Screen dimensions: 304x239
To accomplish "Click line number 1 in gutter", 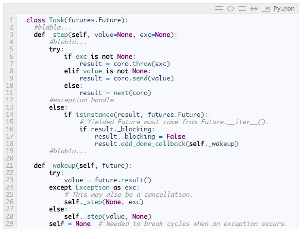I will [x=12, y=20].
